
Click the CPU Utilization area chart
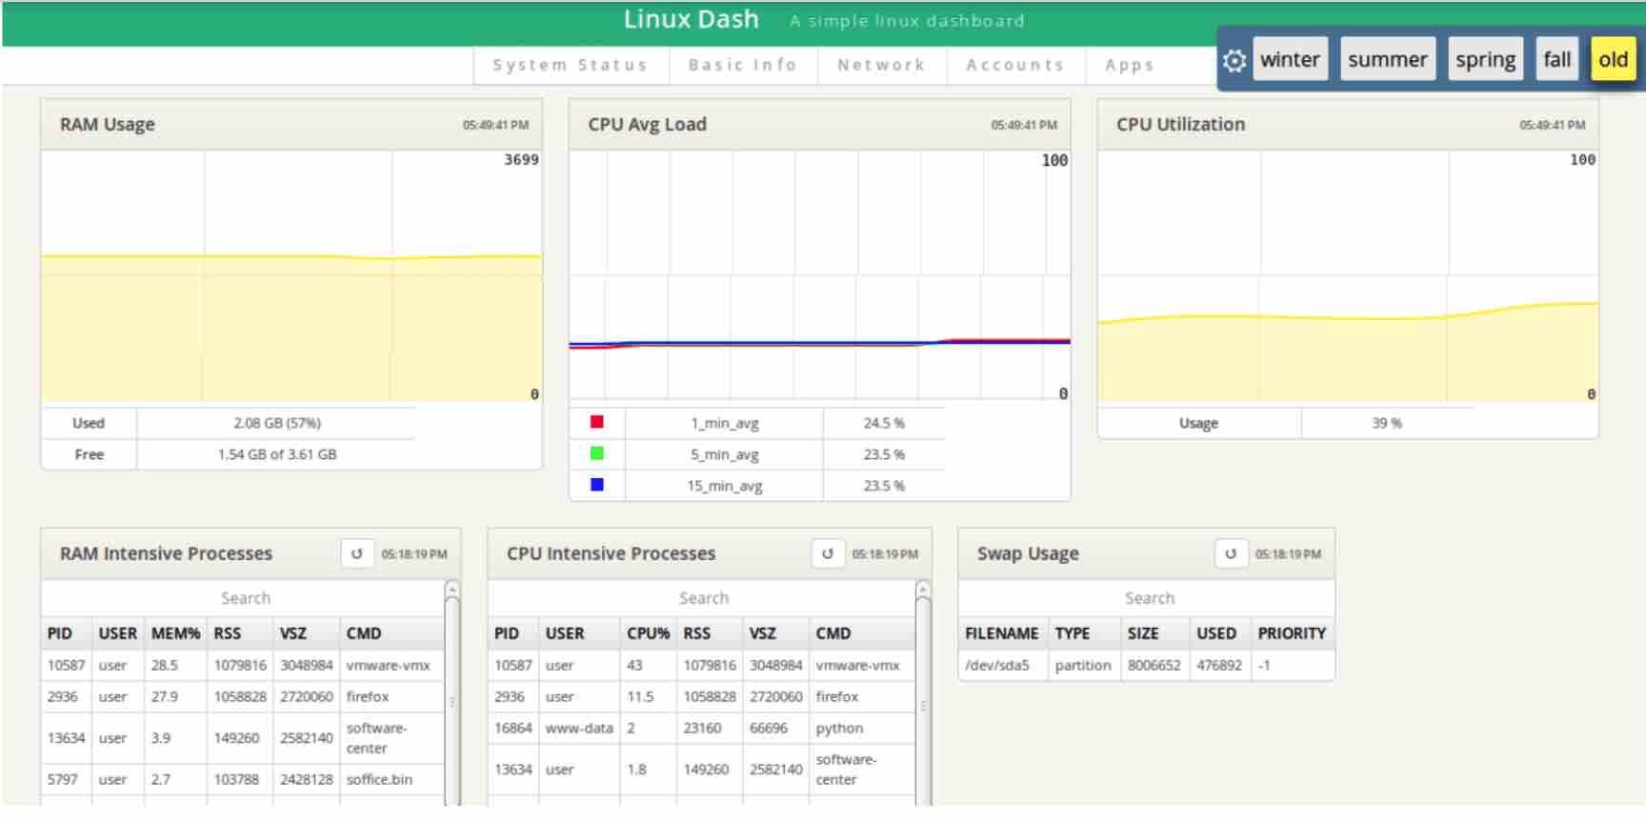[x=1348, y=276]
